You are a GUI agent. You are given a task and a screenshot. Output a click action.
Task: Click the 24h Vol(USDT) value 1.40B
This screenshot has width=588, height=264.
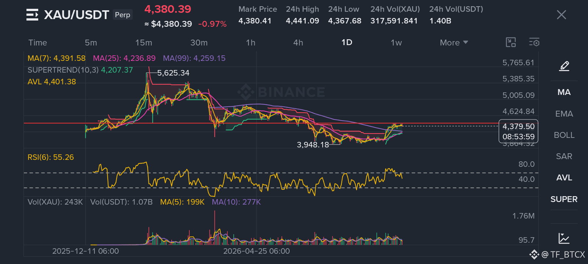click(440, 21)
